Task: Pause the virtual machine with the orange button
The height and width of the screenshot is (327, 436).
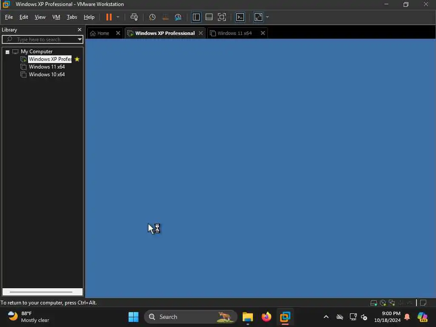Action: [x=109, y=17]
